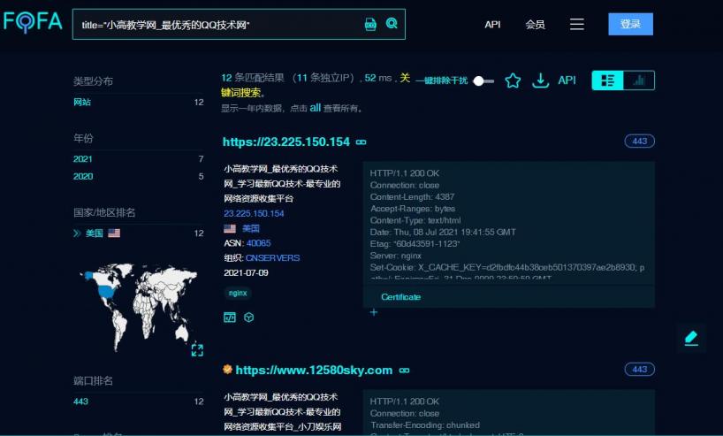This screenshot has height=436, width=723.
Task: Click link icon beside 12580sky.com heading
Action: (x=405, y=371)
